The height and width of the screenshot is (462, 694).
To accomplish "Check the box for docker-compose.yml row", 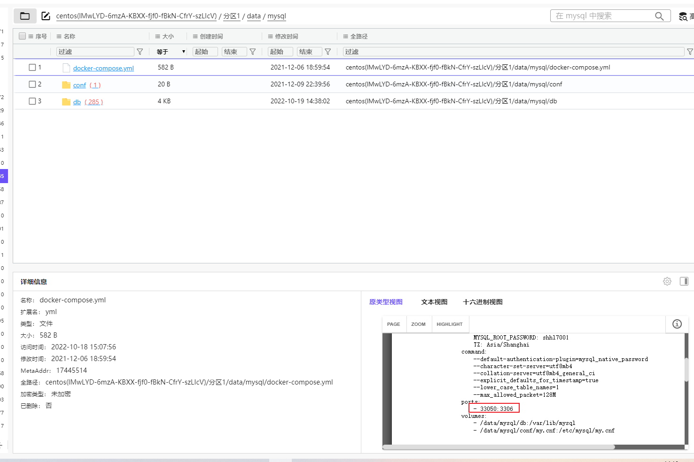I will tap(32, 68).
